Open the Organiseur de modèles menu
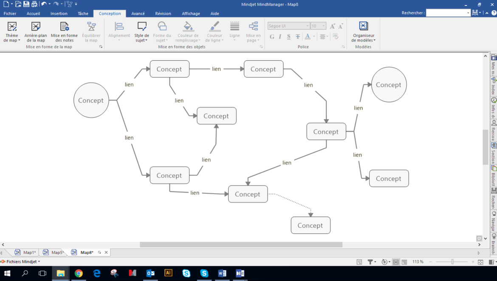Image resolution: width=497 pixels, height=281 pixels. tap(363, 32)
